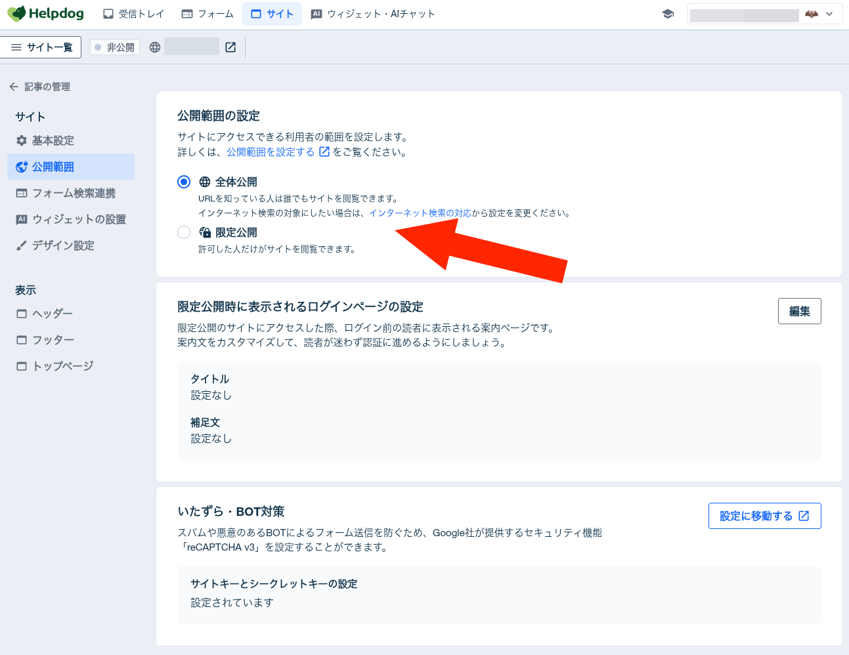Open site in new window icon

click(x=230, y=47)
